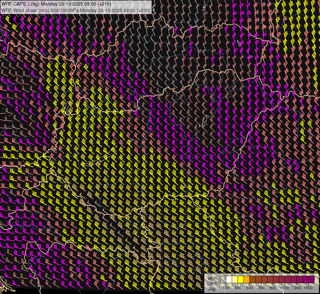This screenshot has width=320, height=294.
Task: Click the bright yellow legend swatch
Action: point(241,280)
